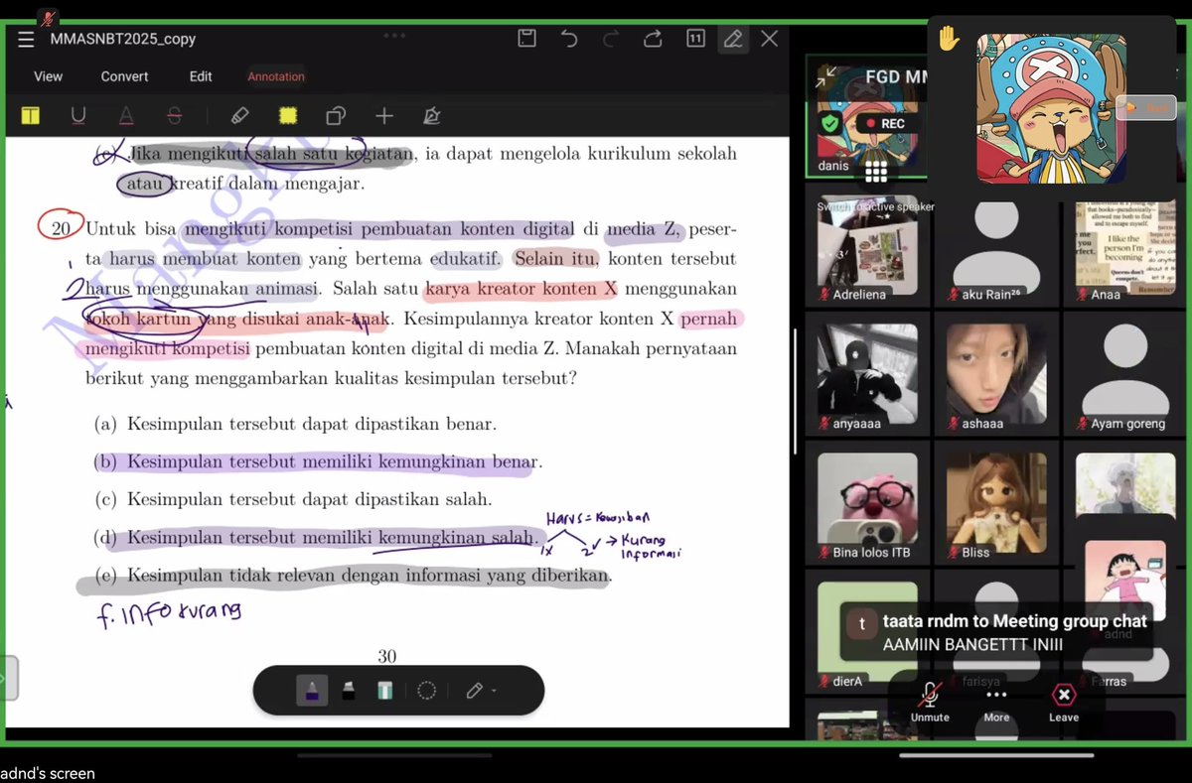Image resolution: width=1192 pixels, height=783 pixels.
Task: Select the dotted lasso selection tool
Action: (427, 691)
